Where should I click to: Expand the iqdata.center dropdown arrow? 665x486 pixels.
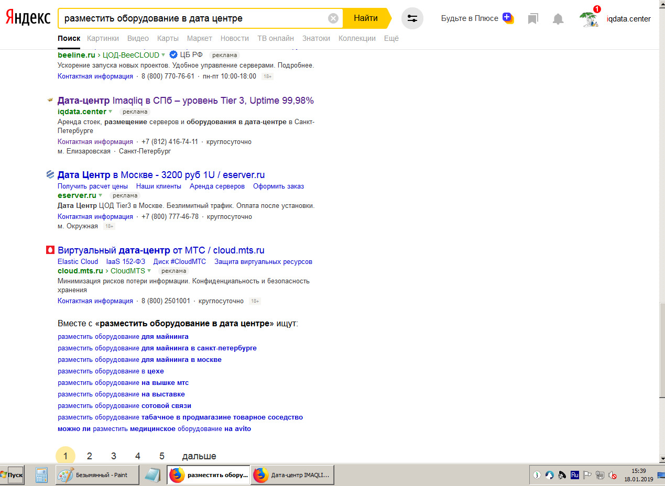click(x=111, y=112)
